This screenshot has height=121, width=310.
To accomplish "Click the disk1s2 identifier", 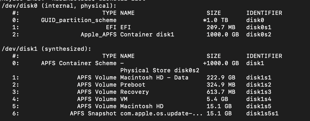I will point(259,85).
